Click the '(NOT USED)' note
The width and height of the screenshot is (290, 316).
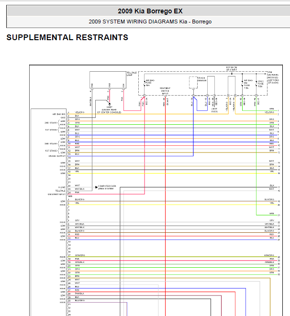214,110
